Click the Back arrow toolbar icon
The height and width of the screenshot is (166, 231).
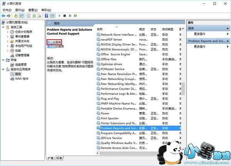(3, 16)
